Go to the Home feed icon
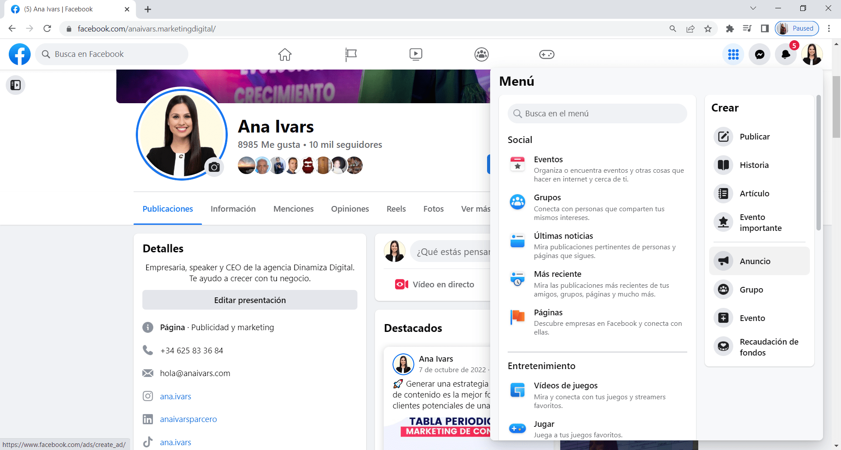The height and width of the screenshot is (450, 841). [285, 54]
